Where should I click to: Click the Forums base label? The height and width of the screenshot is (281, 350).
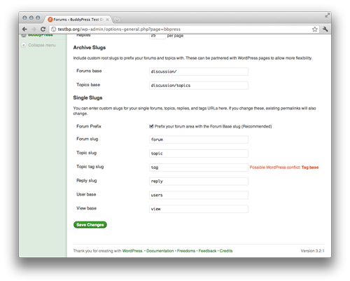pos(89,71)
